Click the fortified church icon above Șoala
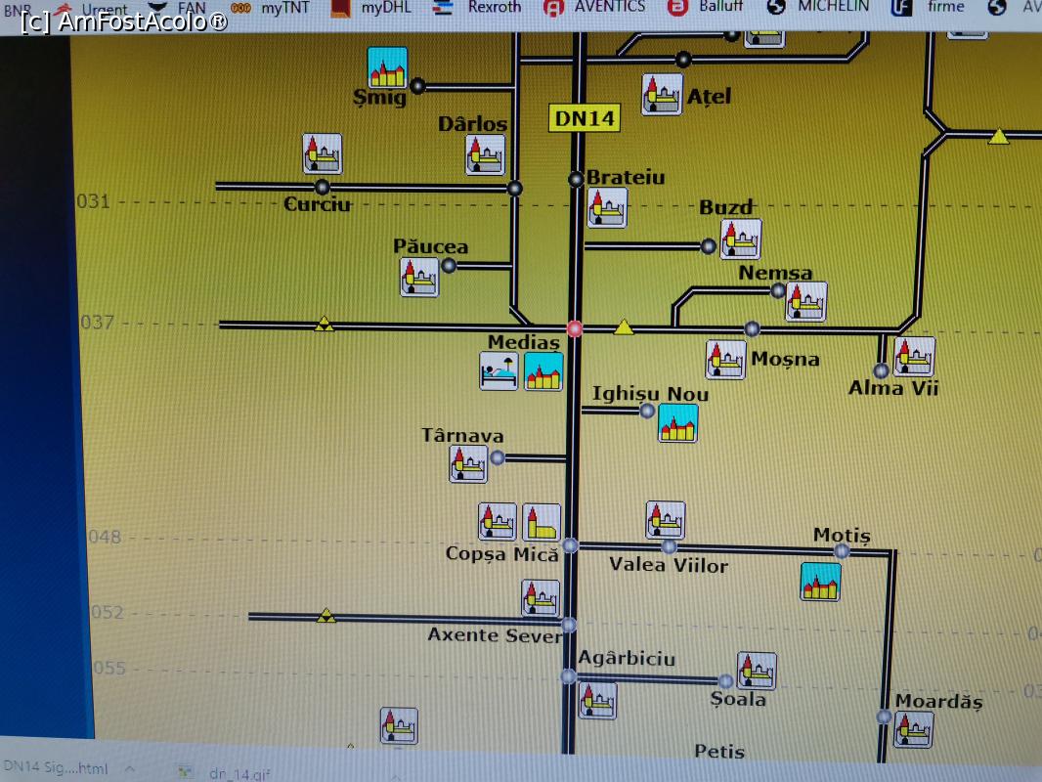Viewport: 1042px width, 782px height. tap(756, 672)
